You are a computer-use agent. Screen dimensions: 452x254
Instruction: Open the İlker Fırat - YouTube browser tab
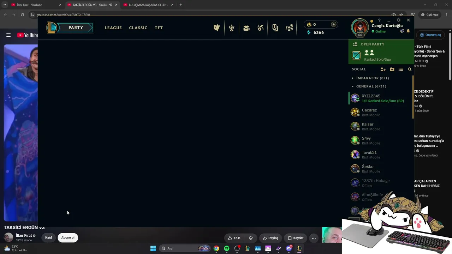coord(35,5)
